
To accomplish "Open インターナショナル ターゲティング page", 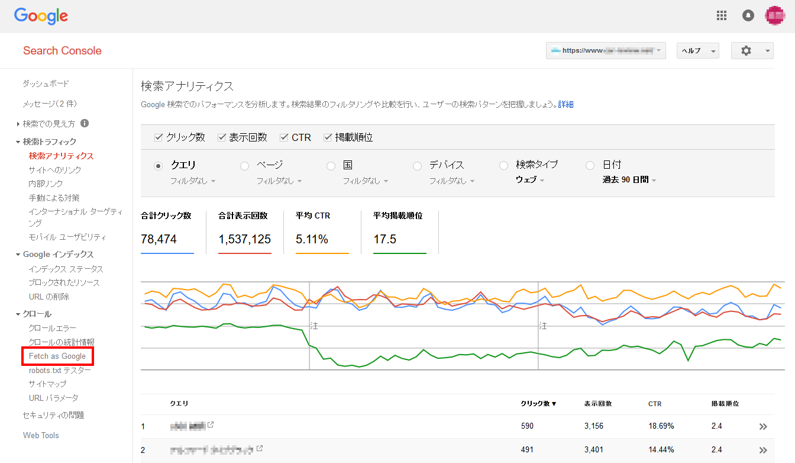I will [x=76, y=217].
